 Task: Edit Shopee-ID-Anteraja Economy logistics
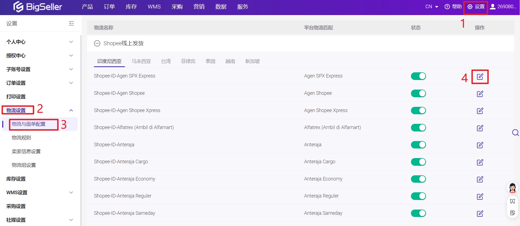tap(480, 179)
